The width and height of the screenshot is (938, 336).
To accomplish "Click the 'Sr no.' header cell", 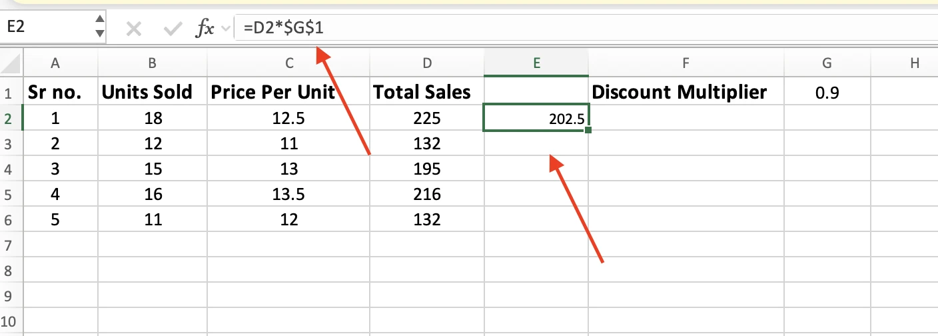I will pos(60,92).
